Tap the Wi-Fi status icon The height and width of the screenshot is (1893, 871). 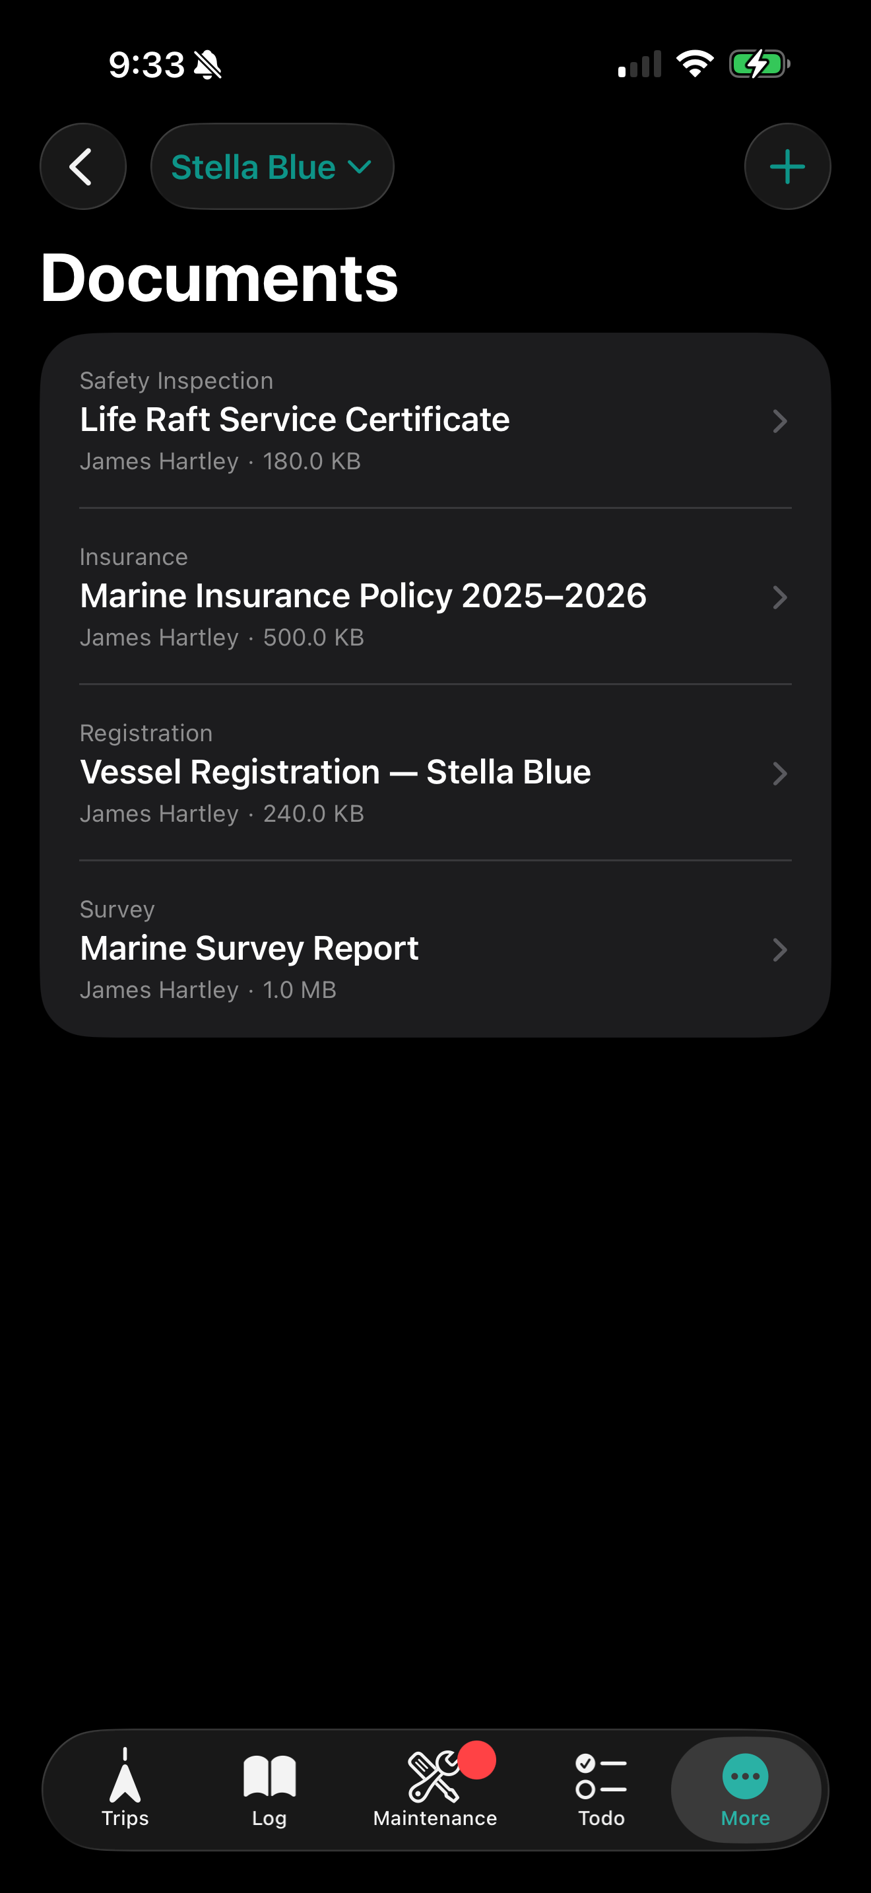coord(695,64)
